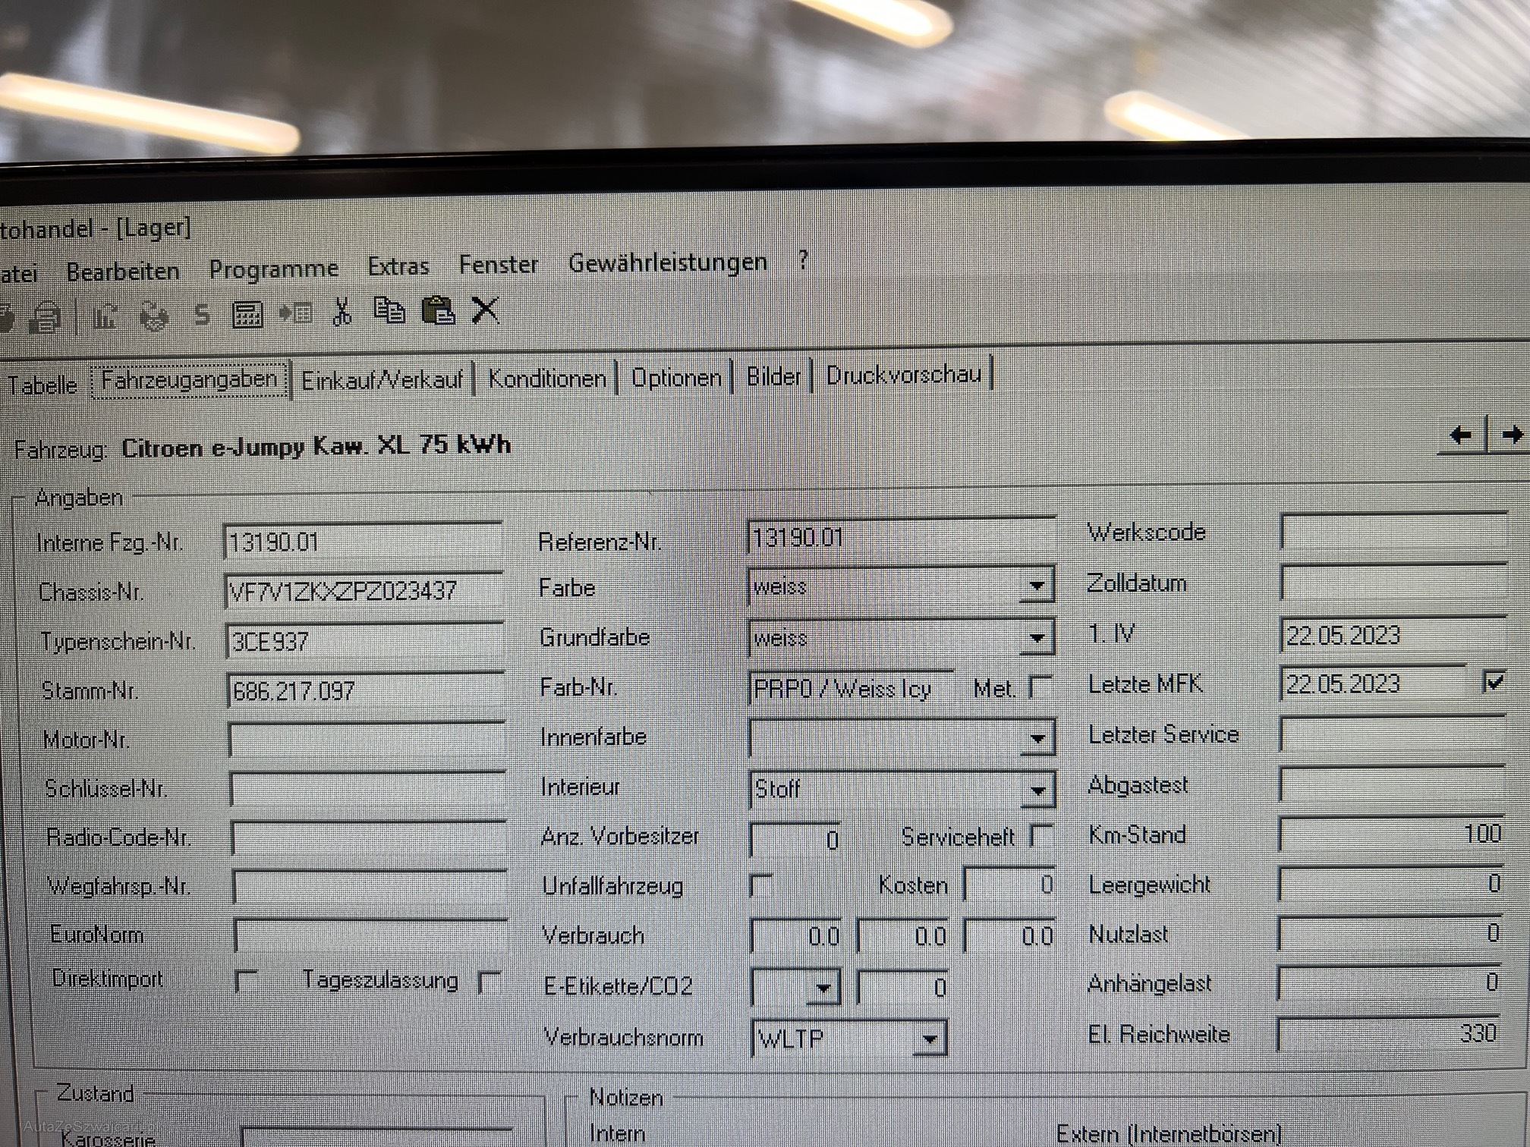The height and width of the screenshot is (1147, 1530).
Task: Open the Optionen tab
Action: (x=676, y=377)
